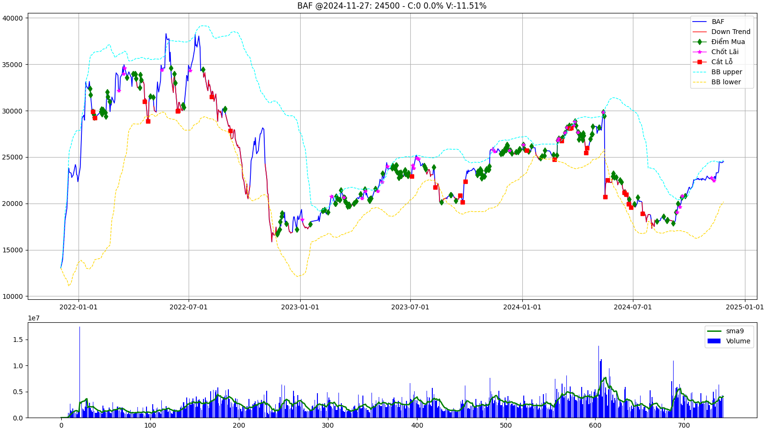Select the BB upper legend label

tap(726, 72)
